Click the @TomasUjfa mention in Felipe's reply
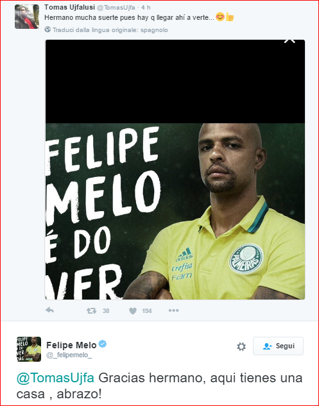The height and width of the screenshot is (406, 319). (x=55, y=378)
